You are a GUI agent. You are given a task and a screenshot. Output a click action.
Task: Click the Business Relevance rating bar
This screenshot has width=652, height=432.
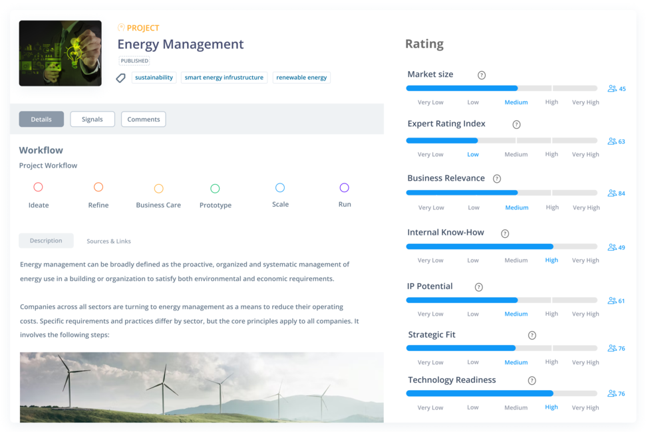[502, 193]
